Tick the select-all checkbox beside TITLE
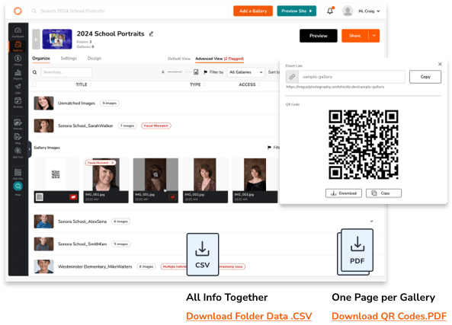 tap(34, 84)
